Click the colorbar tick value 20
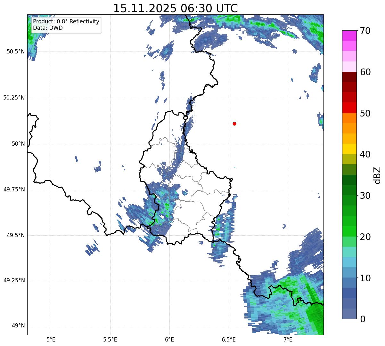The image size is (385, 346). point(365,237)
